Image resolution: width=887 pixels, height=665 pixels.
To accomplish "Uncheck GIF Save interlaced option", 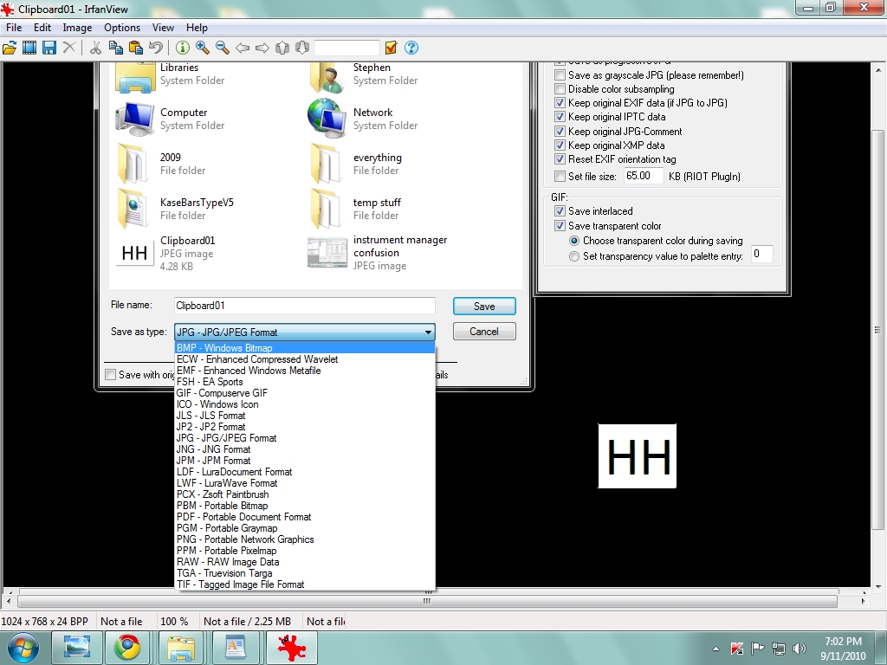I will [x=560, y=211].
